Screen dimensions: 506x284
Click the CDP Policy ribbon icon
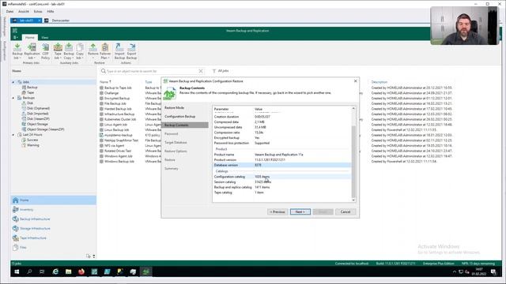46,51
